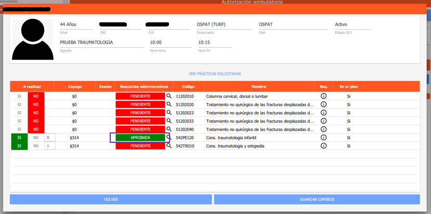Click info icon in code 51202033 row

click(323, 121)
